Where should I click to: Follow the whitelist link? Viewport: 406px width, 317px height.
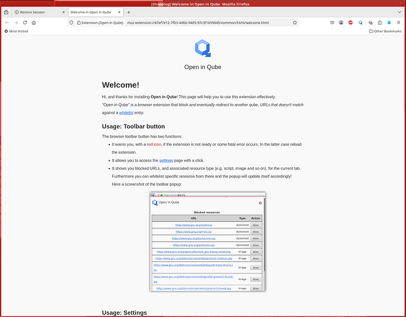126,113
